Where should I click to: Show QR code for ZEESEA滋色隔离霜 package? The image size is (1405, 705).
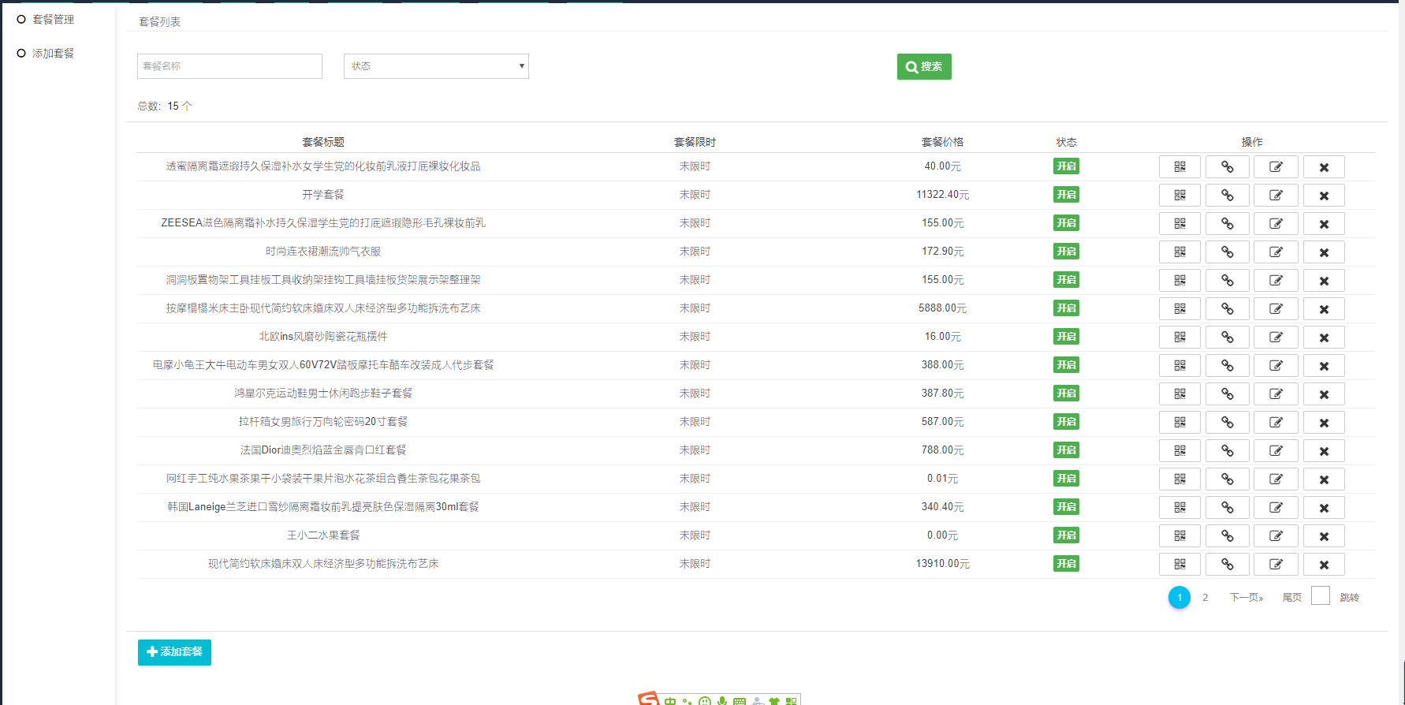click(1180, 223)
